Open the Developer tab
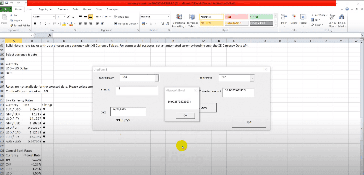This screenshot has height=175, width=364. click(x=112, y=9)
